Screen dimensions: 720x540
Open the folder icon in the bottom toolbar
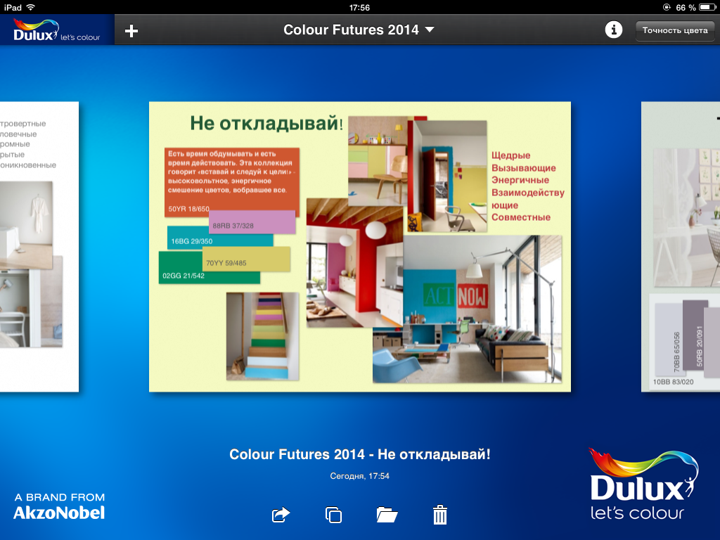[x=387, y=515]
